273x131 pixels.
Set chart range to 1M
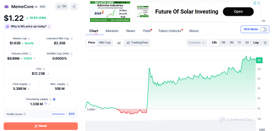232,42
